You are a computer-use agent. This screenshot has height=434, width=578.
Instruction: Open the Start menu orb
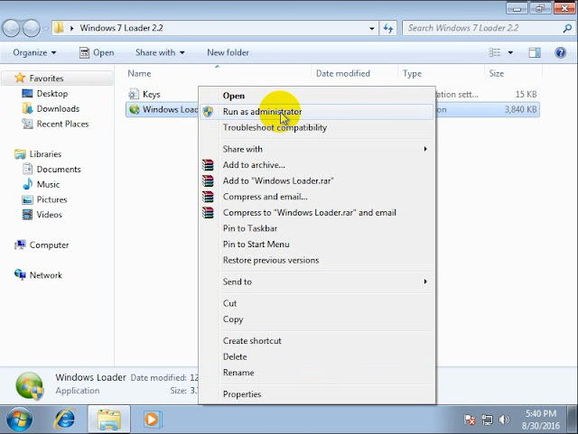tap(20, 420)
